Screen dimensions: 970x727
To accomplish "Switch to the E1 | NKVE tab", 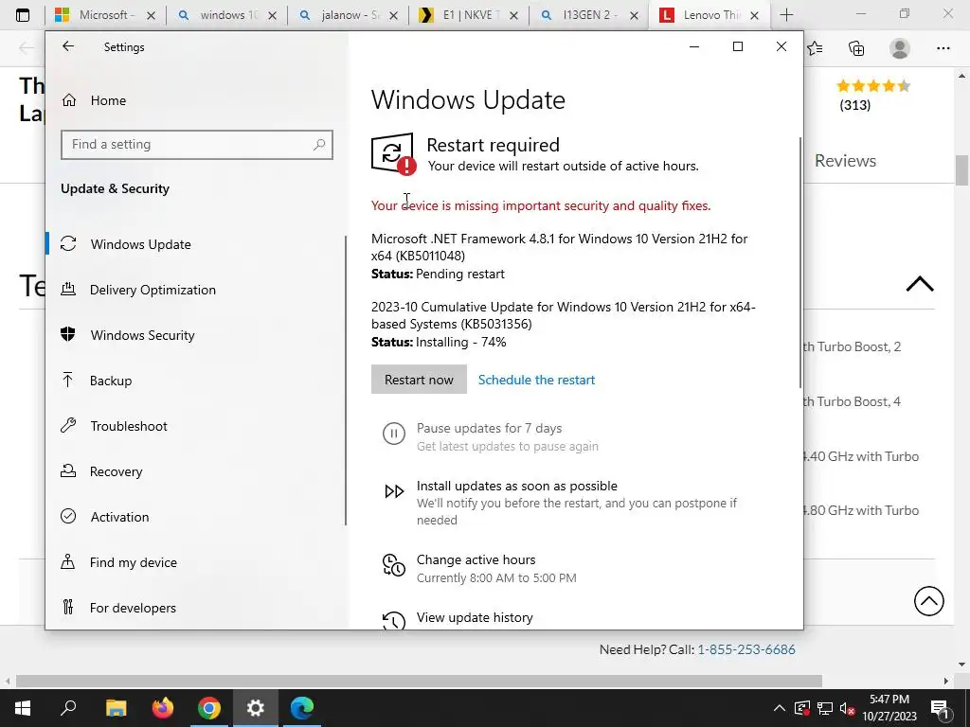I will click(468, 15).
